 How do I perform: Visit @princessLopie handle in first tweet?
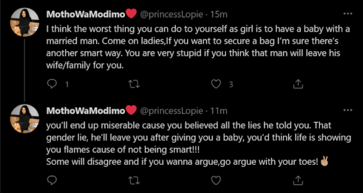(x=171, y=15)
